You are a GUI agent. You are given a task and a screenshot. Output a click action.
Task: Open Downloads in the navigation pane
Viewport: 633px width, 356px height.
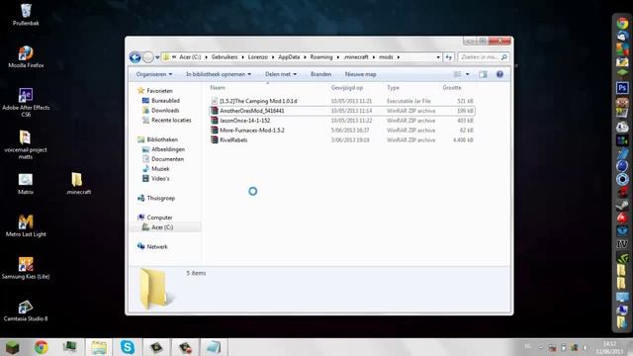(x=165, y=110)
